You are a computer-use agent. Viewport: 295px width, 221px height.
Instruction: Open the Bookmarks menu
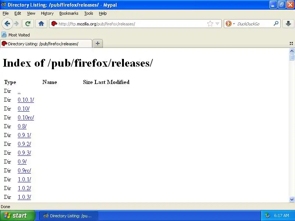pos(69,13)
